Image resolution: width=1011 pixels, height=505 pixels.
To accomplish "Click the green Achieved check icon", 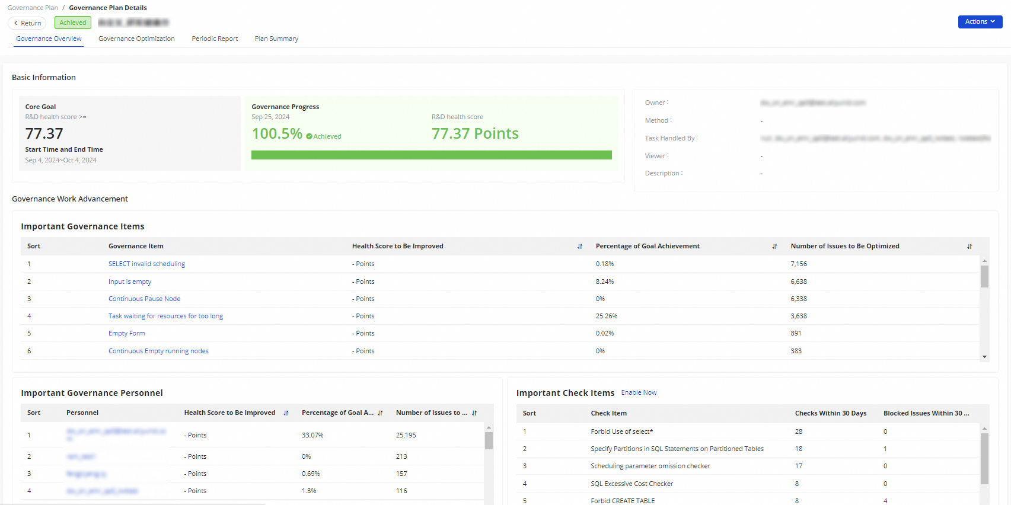I will click(x=309, y=136).
